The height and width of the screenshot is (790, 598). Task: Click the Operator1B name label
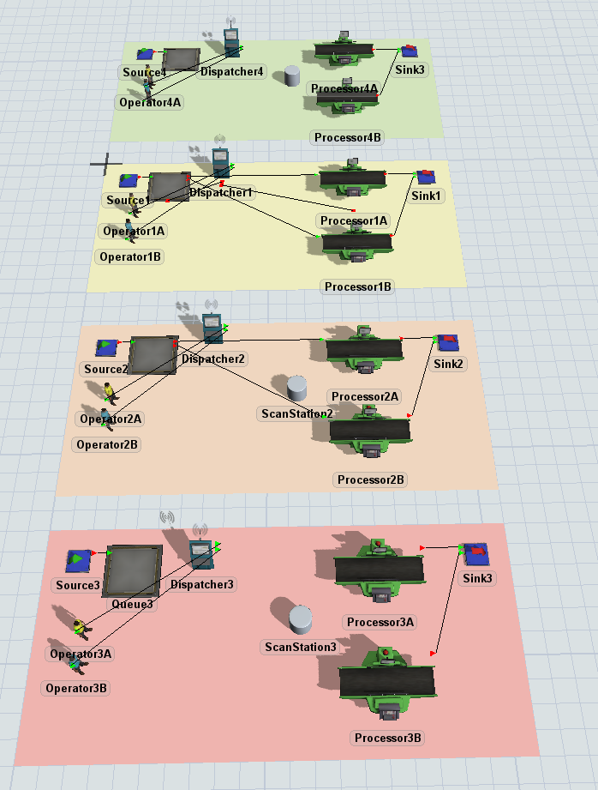pyautogui.click(x=131, y=256)
